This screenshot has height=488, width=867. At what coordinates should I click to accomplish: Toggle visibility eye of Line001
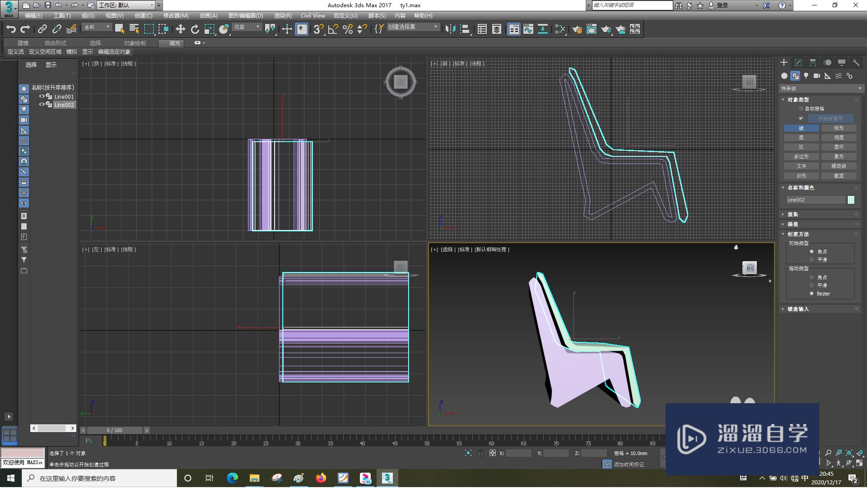(x=42, y=97)
